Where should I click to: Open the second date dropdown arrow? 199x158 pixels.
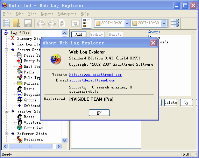(x=164, y=23)
